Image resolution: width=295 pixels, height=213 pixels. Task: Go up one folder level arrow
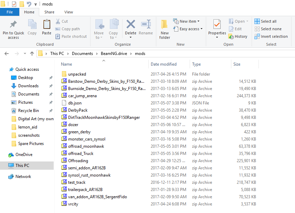32,54
